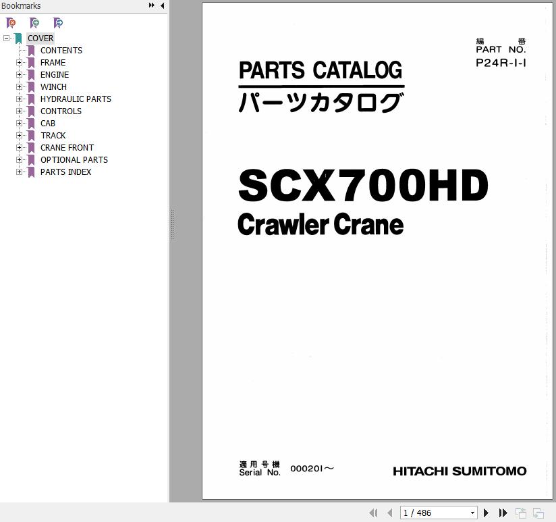The width and height of the screenshot is (556, 522).
Task: Expand the bookmarks panel options arrows
Action: tap(151, 5)
